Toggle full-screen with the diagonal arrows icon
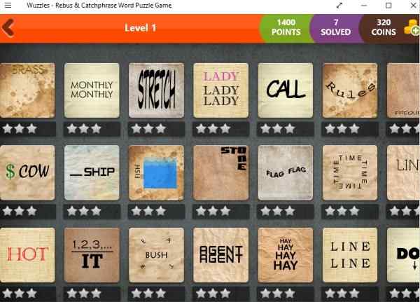This screenshot has height=302, width=420. 339,6
